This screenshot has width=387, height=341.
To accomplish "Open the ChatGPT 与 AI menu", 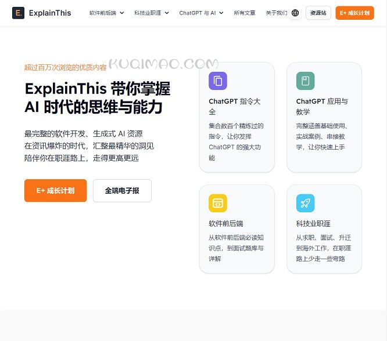I will tap(198, 13).
